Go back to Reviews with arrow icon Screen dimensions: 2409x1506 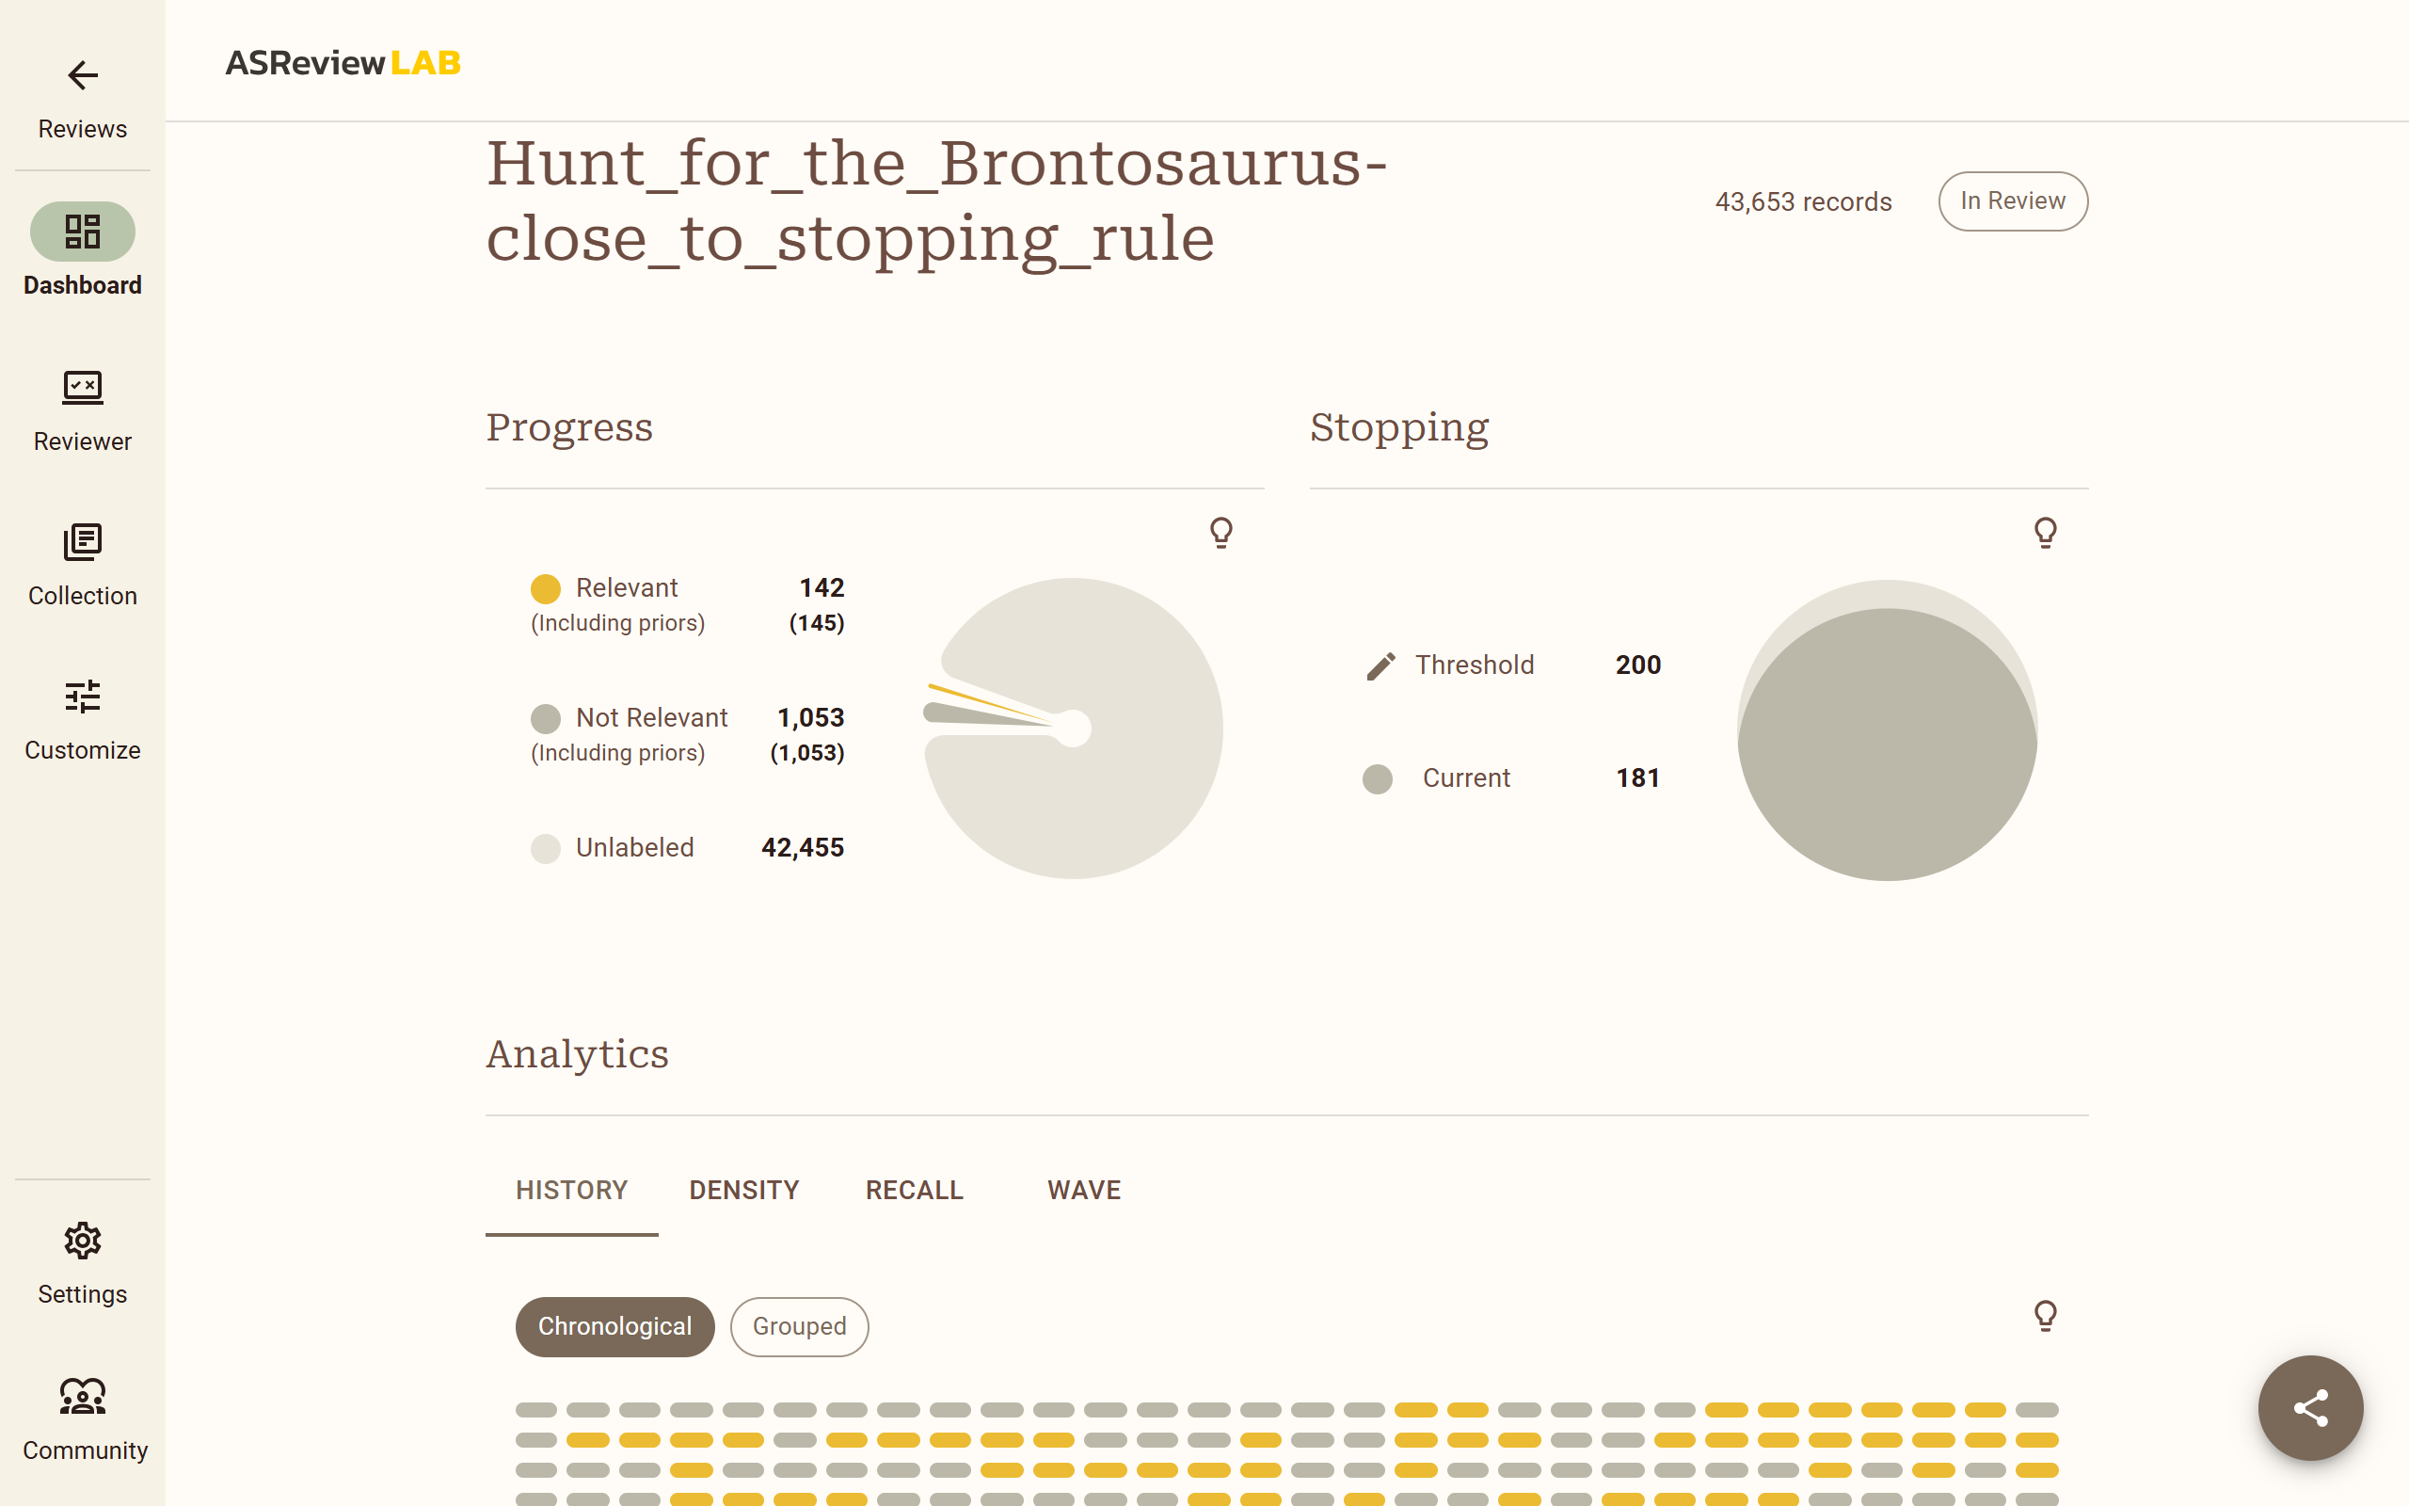[83, 75]
